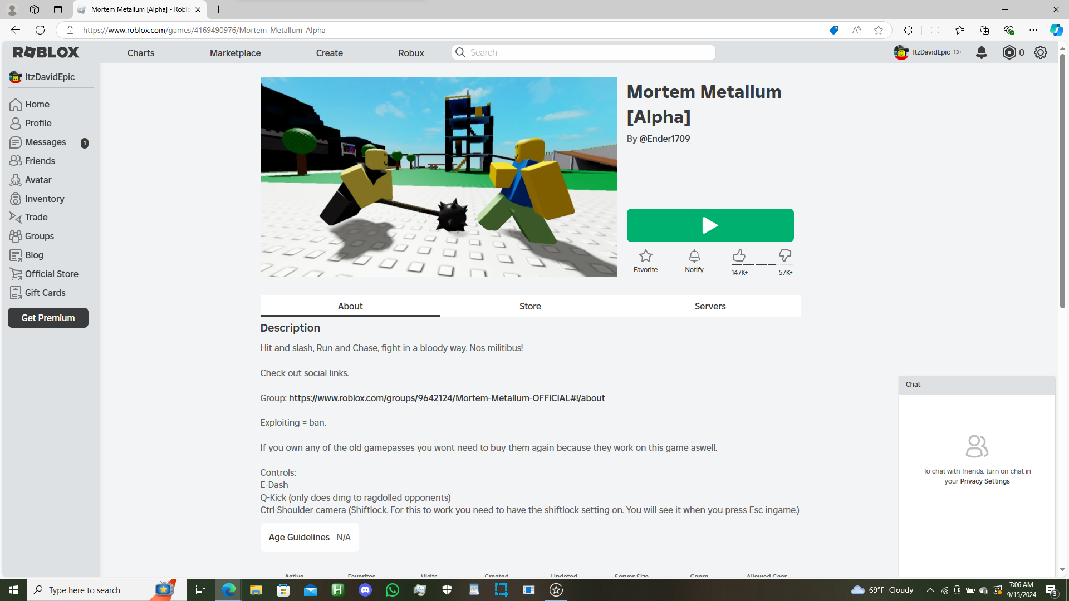Viewport: 1069px width, 601px height.
Task: Click the Chat panel header
Action: click(977, 385)
